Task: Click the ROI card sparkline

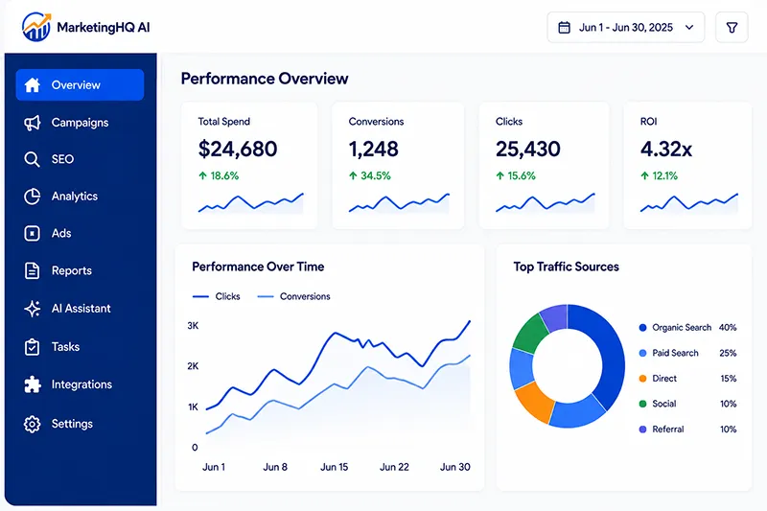Action: [688, 203]
